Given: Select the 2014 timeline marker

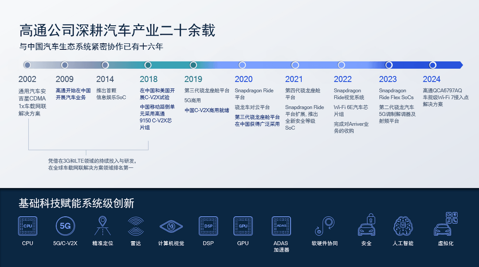Looking at the screenshot, I should [105, 65].
